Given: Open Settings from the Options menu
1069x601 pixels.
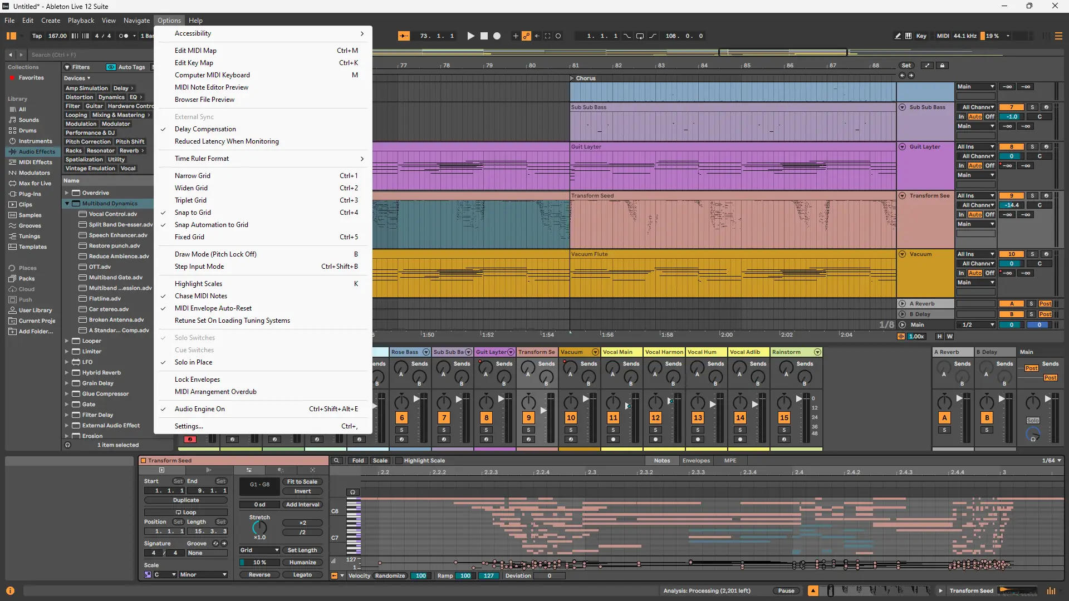Looking at the screenshot, I should tap(189, 426).
